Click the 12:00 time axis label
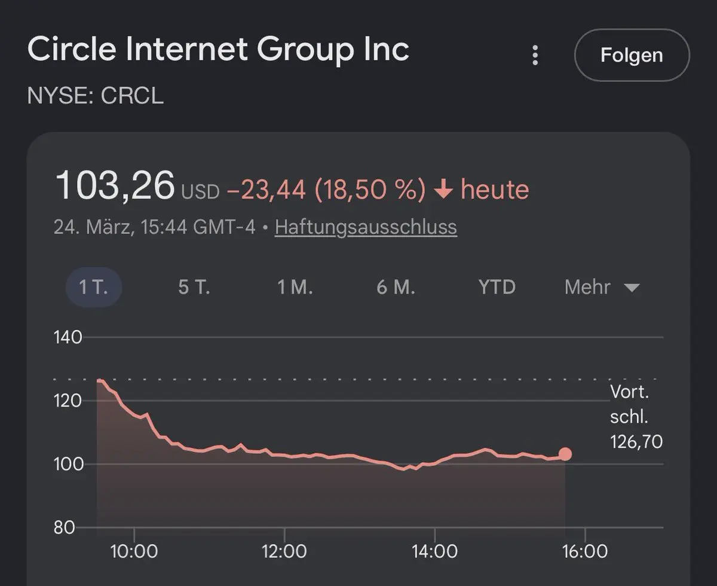The width and height of the screenshot is (717, 586). point(284,551)
